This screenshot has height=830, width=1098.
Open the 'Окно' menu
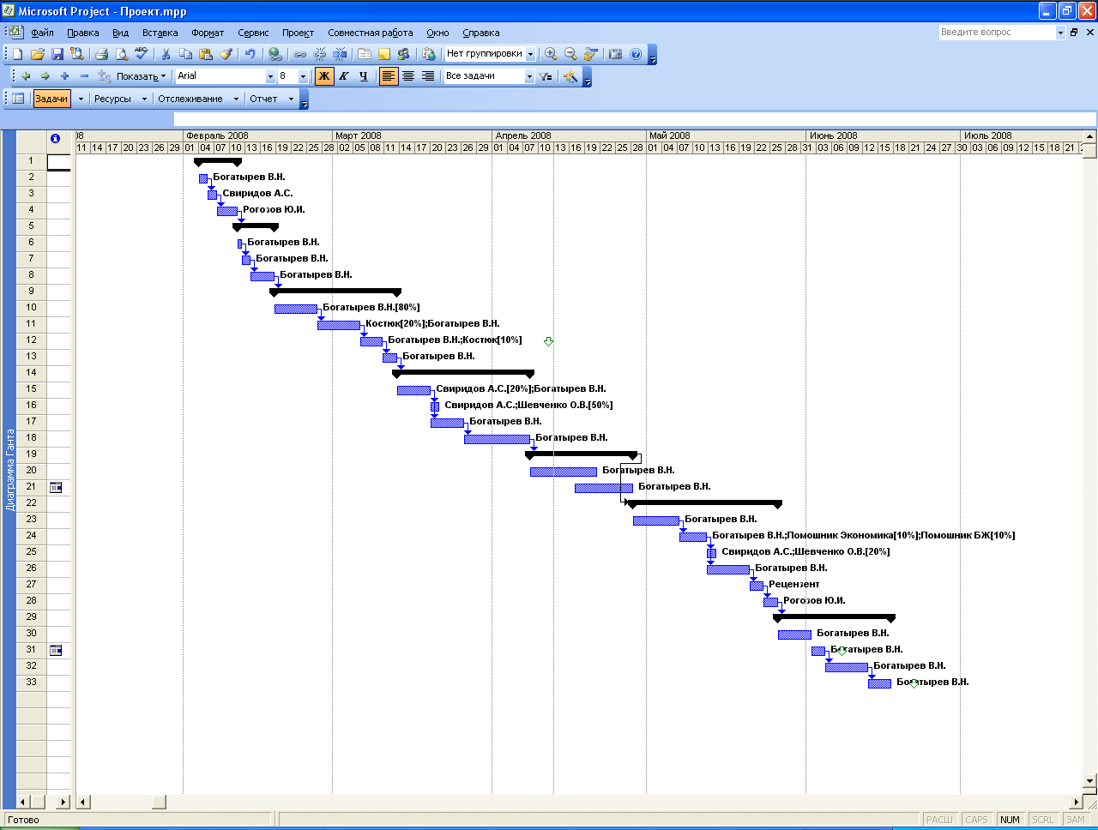[x=437, y=33]
